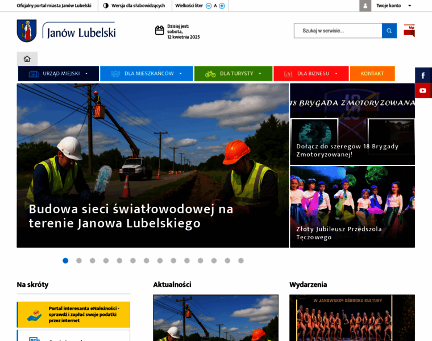Open the Wydarzenia dance event thumbnail
The height and width of the screenshot is (341, 432).
point(352,318)
